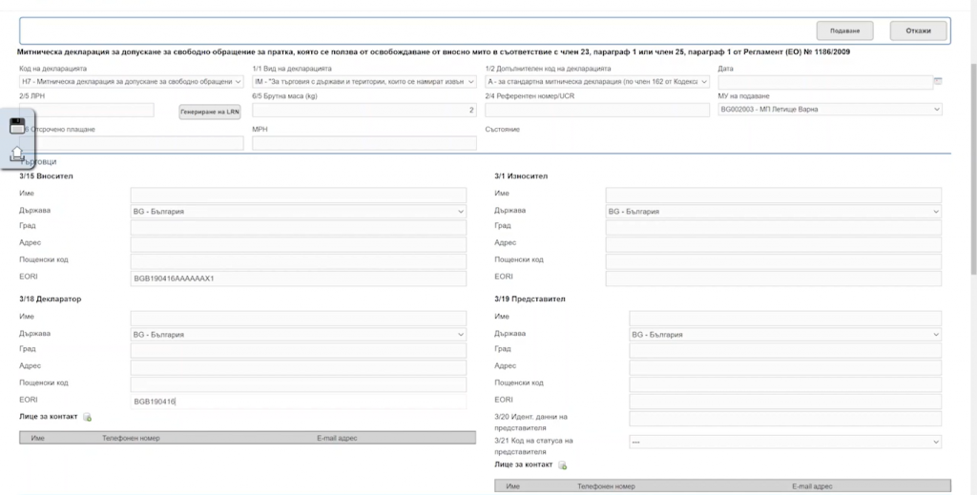Click the Град field under 3/1 Износител
This screenshot has width=977, height=495.
pyautogui.click(x=773, y=227)
